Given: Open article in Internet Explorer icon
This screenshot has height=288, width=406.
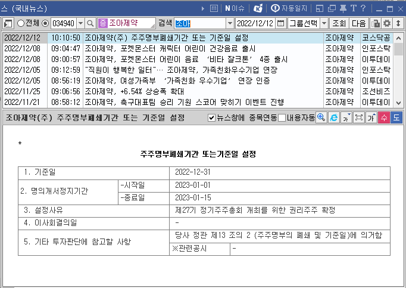Looking at the screenshot, I should coord(334,117).
